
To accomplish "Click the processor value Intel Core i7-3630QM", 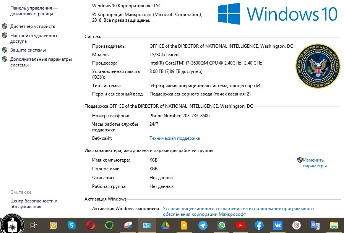I will click(x=206, y=63).
